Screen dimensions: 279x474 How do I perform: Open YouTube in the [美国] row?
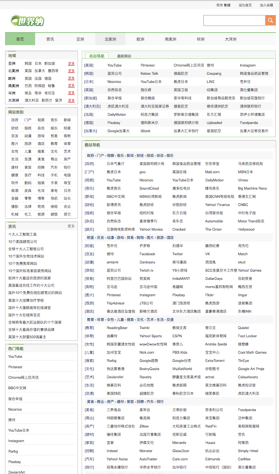[x=114, y=65]
